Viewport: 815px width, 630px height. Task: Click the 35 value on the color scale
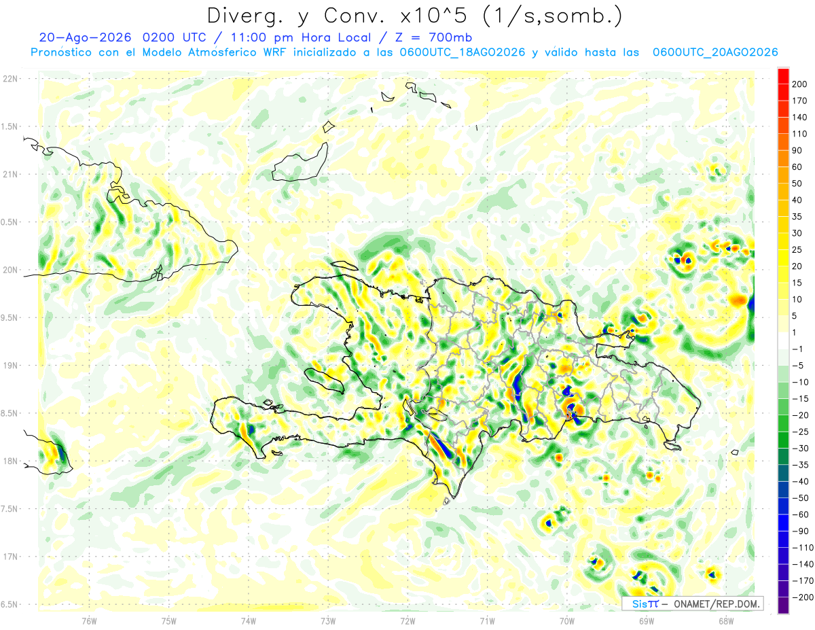click(797, 217)
